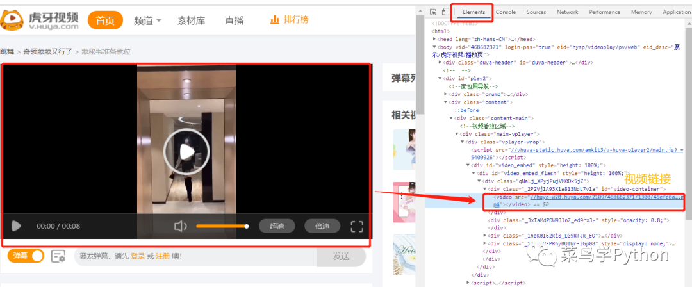692x287 pixels.
Task: Expand the _1heK0I62ki8_LG9RTJk_EO div node
Action: click(x=486, y=236)
